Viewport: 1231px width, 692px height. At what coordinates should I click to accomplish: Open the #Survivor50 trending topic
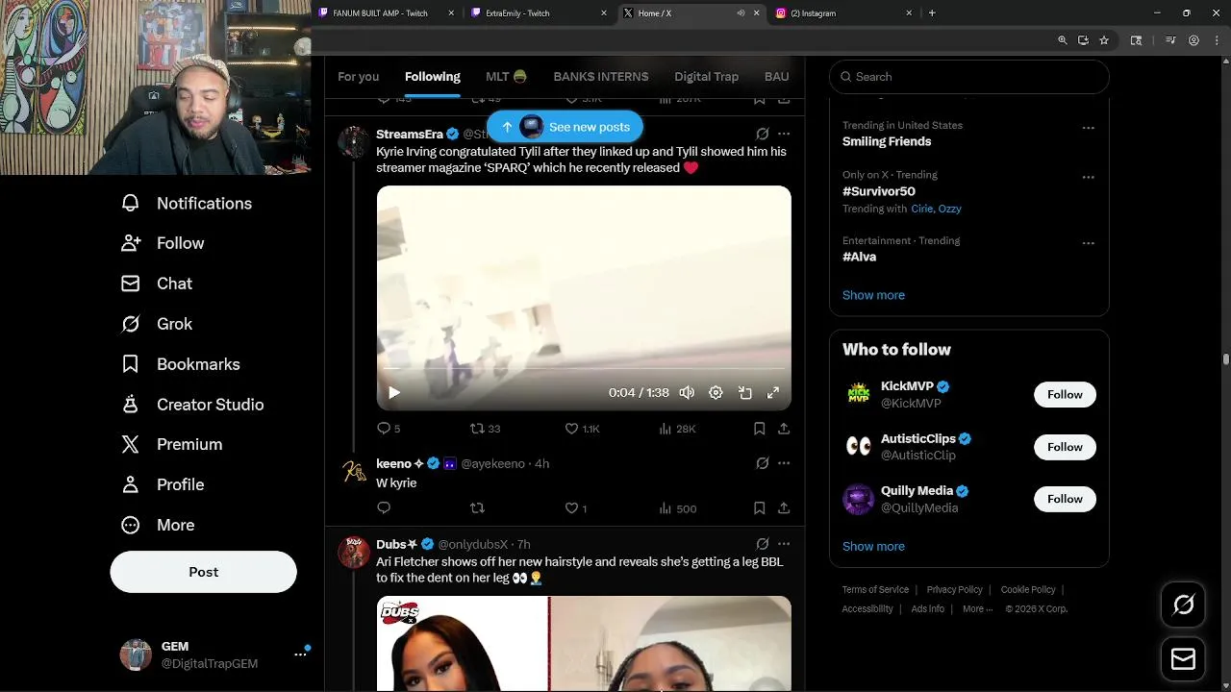pos(878,191)
